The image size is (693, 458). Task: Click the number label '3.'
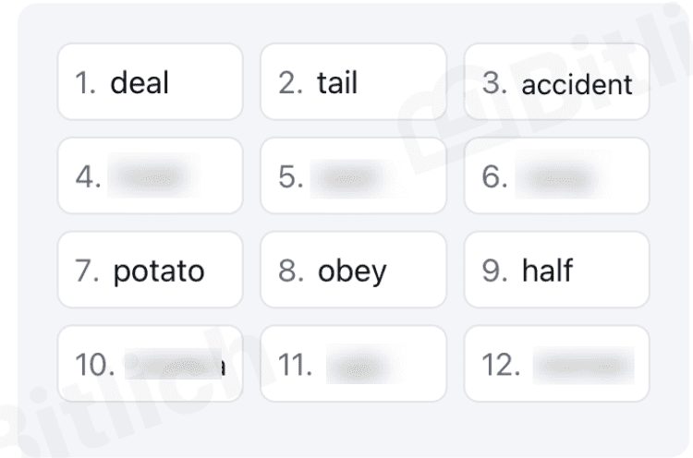[494, 82]
